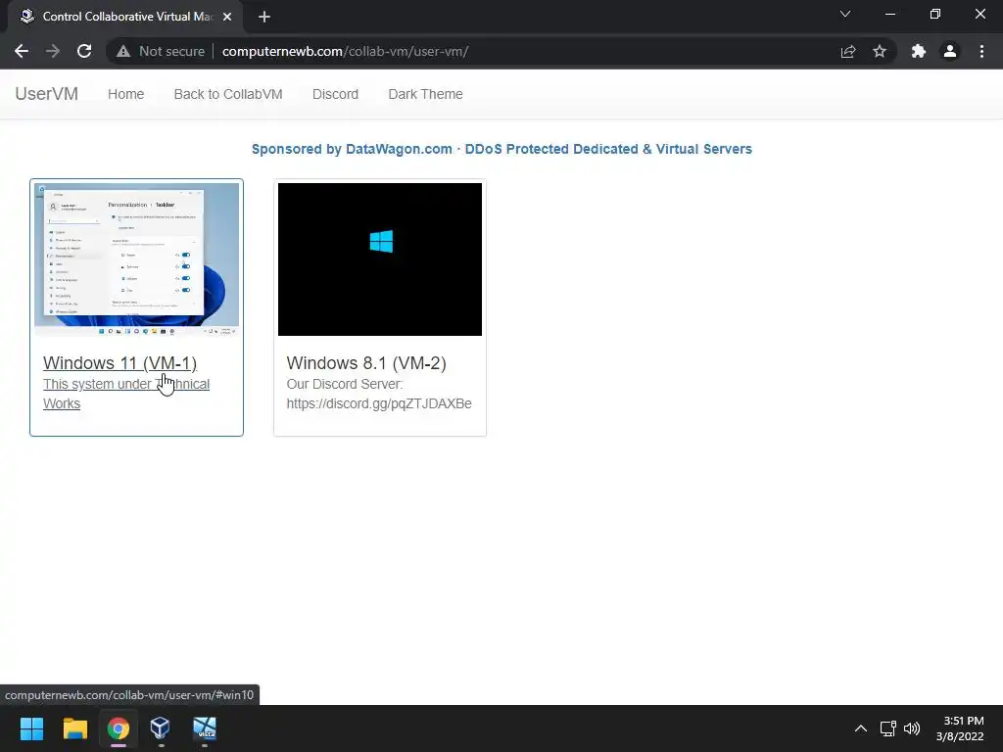Image resolution: width=1003 pixels, height=752 pixels.
Task: Click 'This system under Technical Works' text
Action: pos(126,394)
